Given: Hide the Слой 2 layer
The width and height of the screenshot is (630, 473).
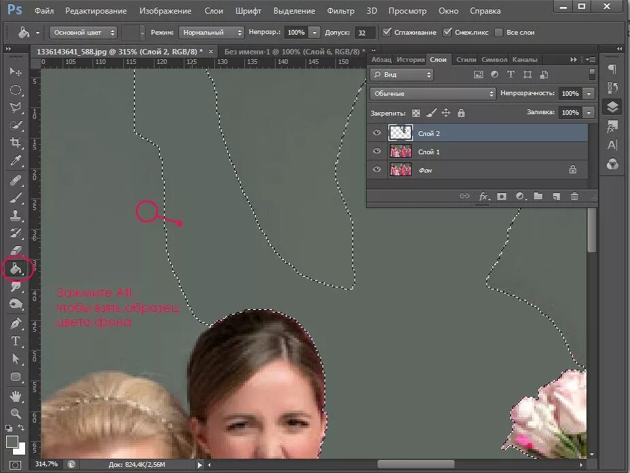Looking at the screenshot, I should (x=377, y=133).
